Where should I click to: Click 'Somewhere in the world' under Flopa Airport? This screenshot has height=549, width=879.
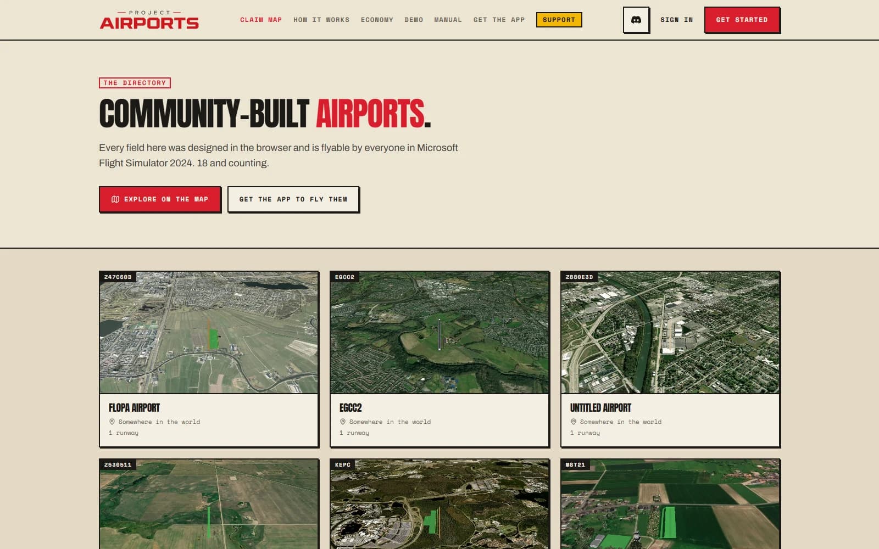(x=159, y=422)
